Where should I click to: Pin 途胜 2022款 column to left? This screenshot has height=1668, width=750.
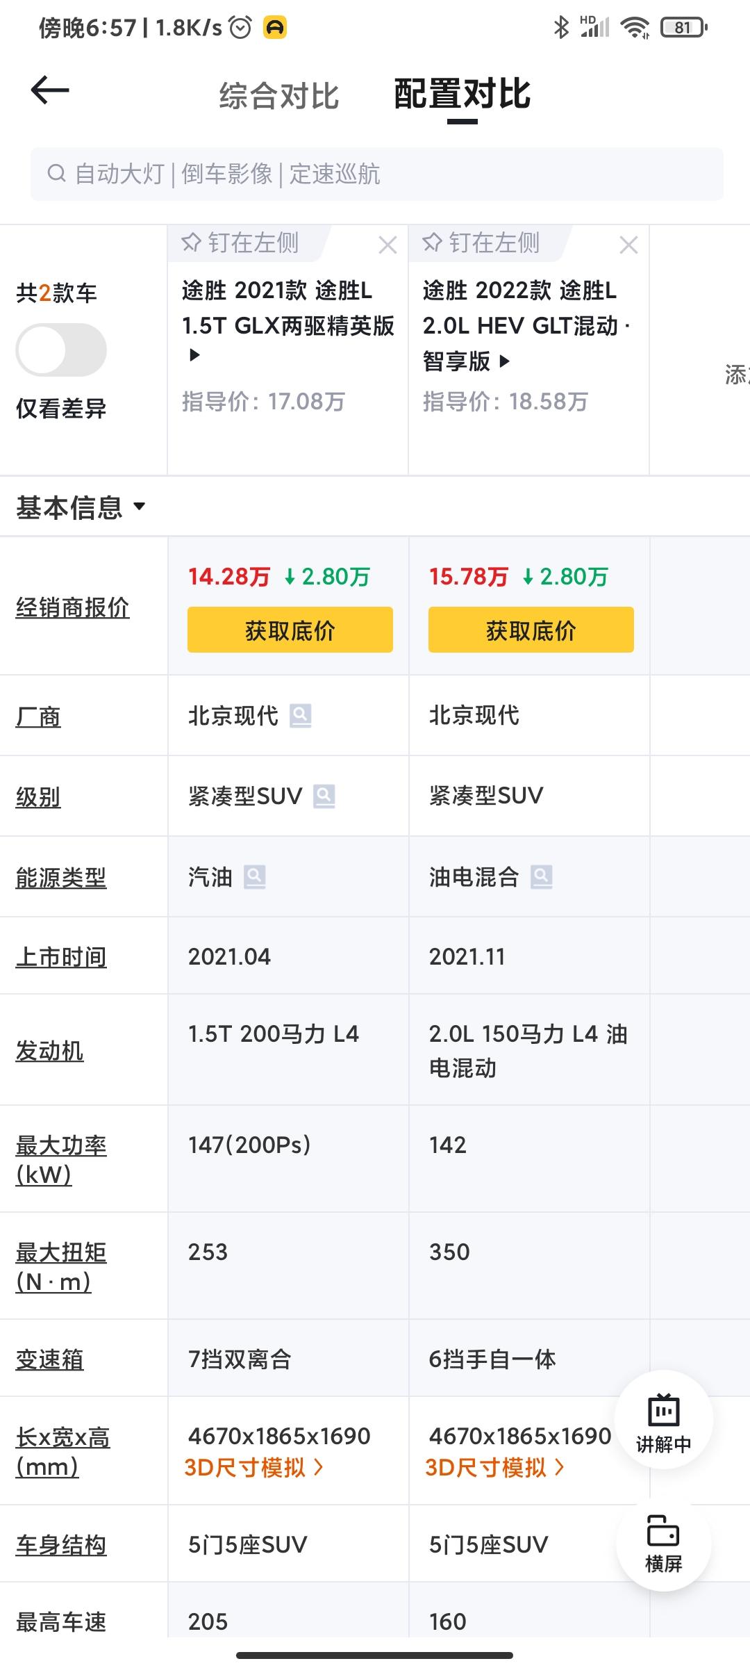[481, 243]
